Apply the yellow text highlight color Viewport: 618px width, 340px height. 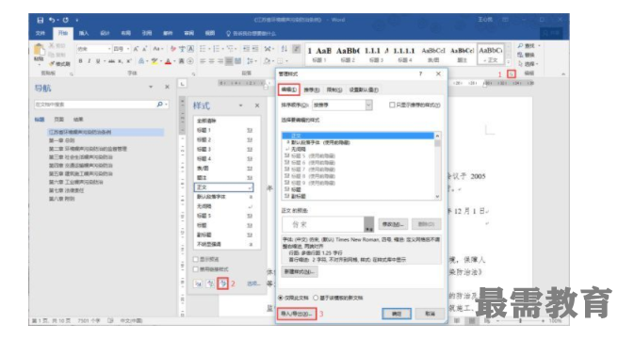click(x=154, y=61)
